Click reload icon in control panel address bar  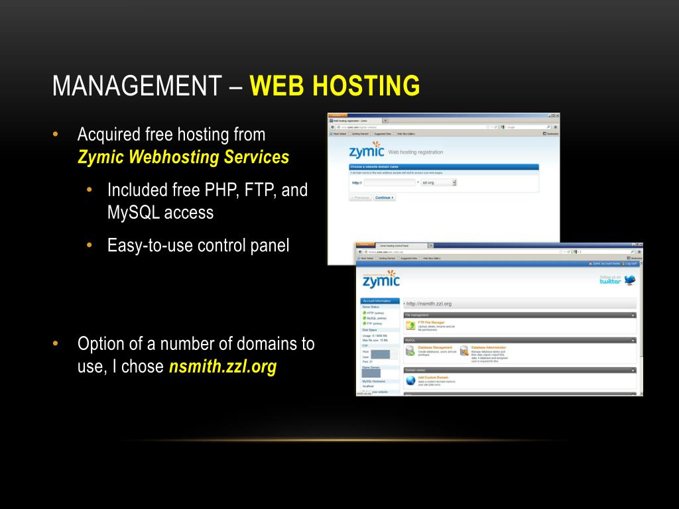(568, 251)
